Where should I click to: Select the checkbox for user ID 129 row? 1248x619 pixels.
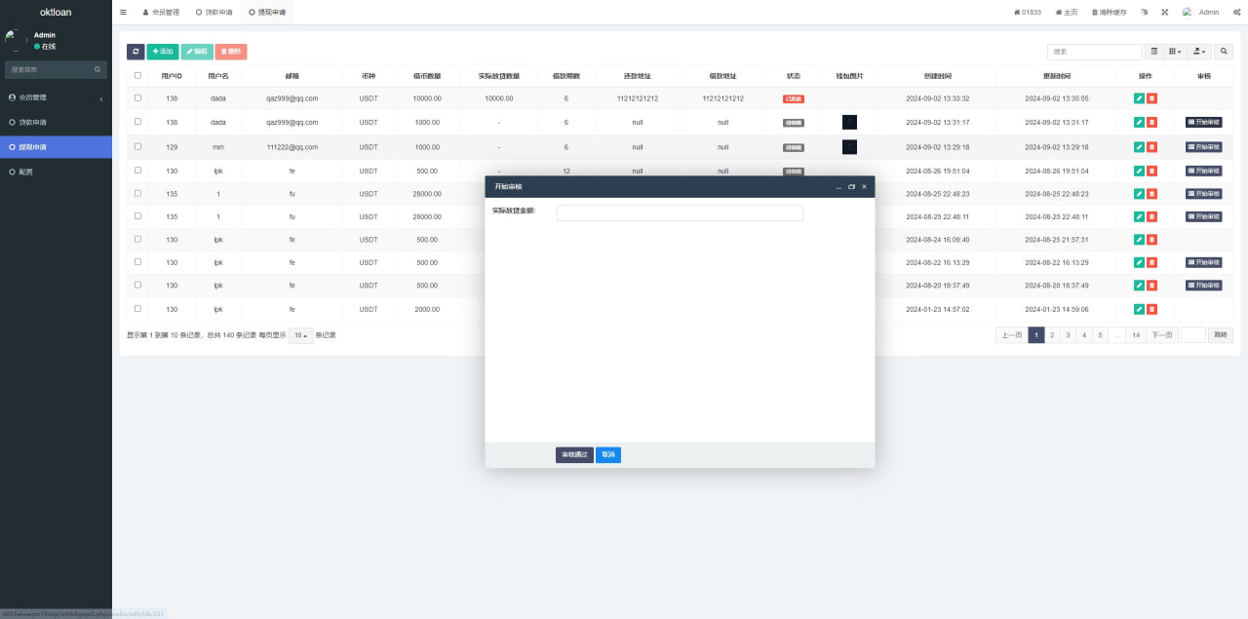pos(137,146)
